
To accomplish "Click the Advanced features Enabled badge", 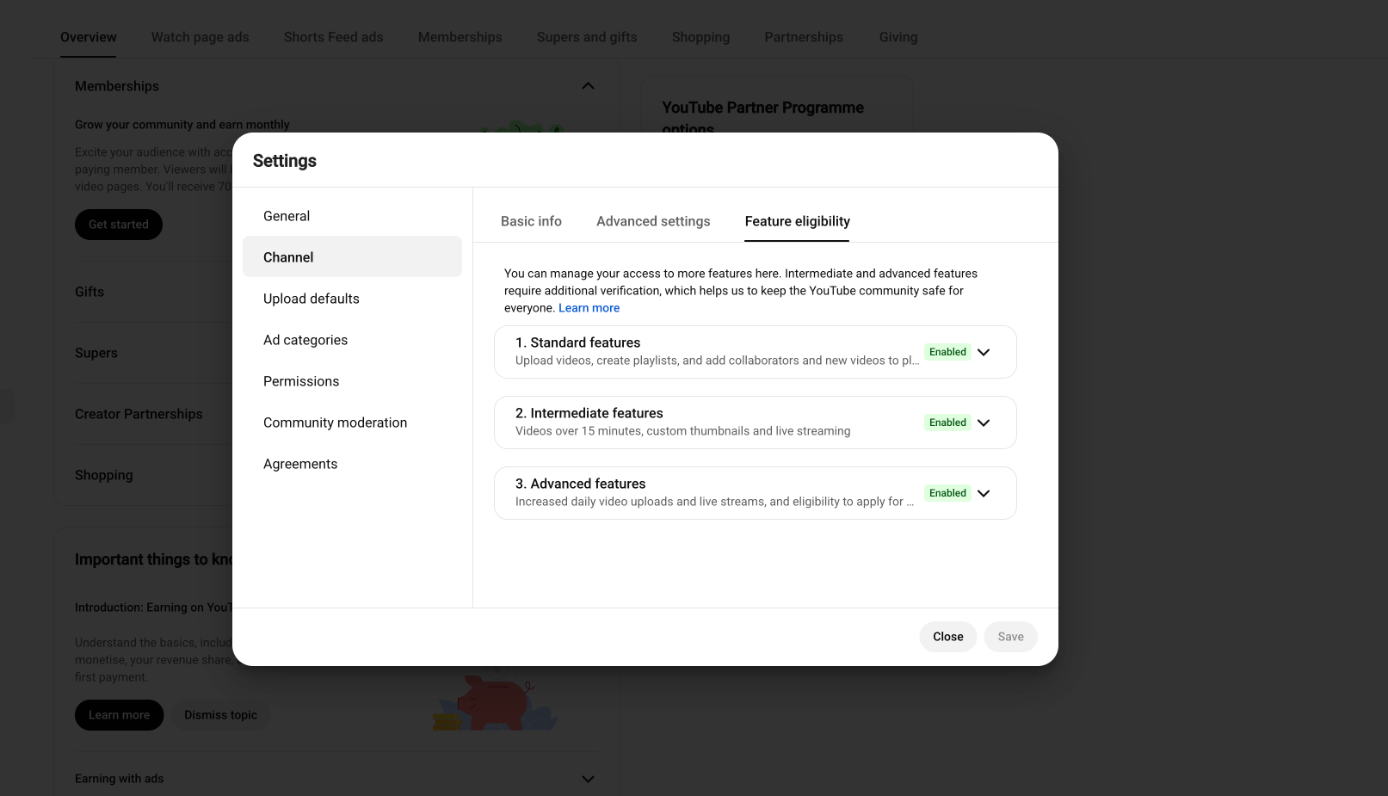I will coord(947,493).
